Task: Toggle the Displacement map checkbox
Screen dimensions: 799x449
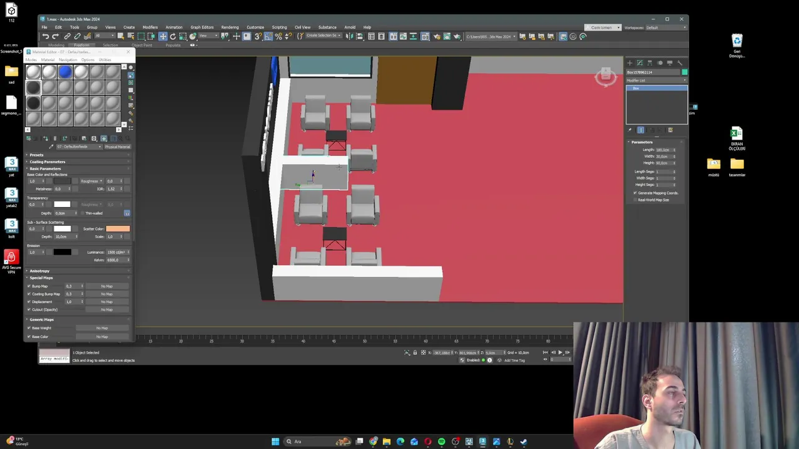Action: point(29,302)
